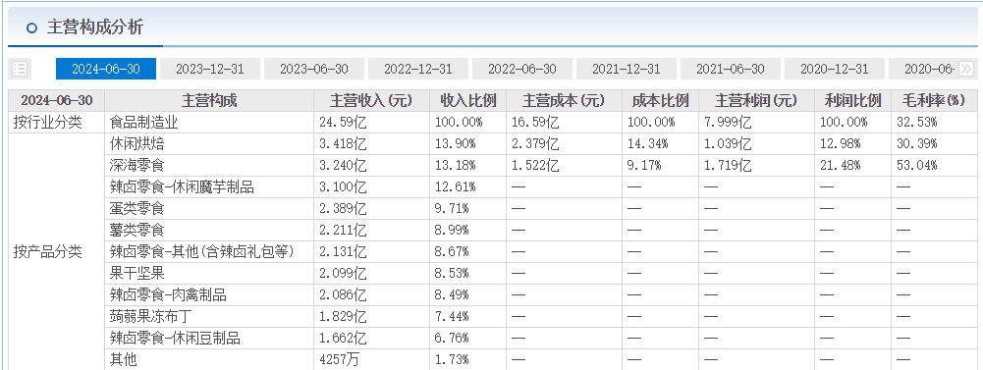Click the 3.100亿 revenue value
Screen dimensions: 983x370
[344, 187]
